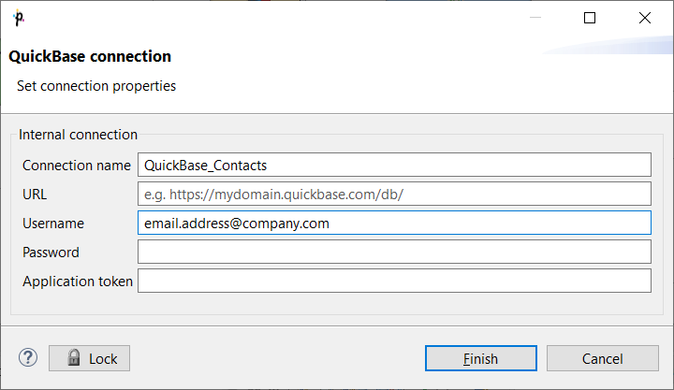Click the "URL" field label

pyautogui.click(x=35, y=195)
